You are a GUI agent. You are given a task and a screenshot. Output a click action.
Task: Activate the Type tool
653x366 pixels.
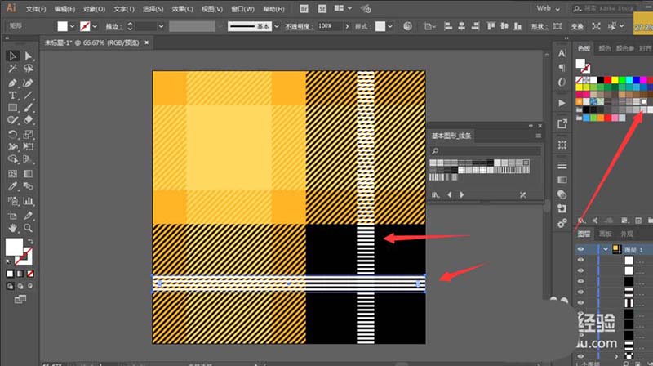tap(12, 96)
